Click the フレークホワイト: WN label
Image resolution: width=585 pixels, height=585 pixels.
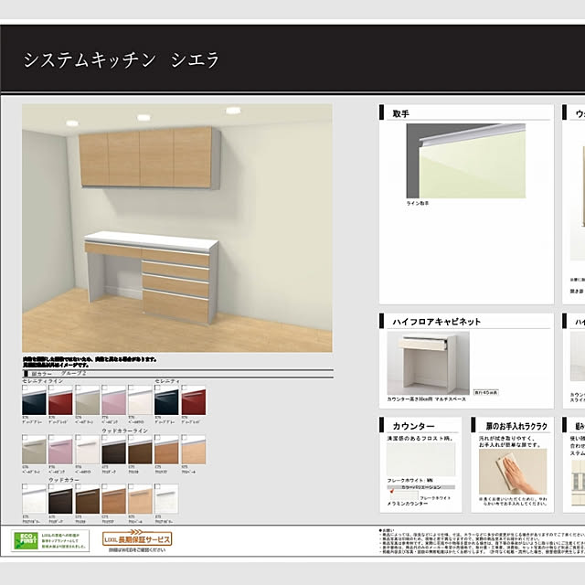point(409,480)
